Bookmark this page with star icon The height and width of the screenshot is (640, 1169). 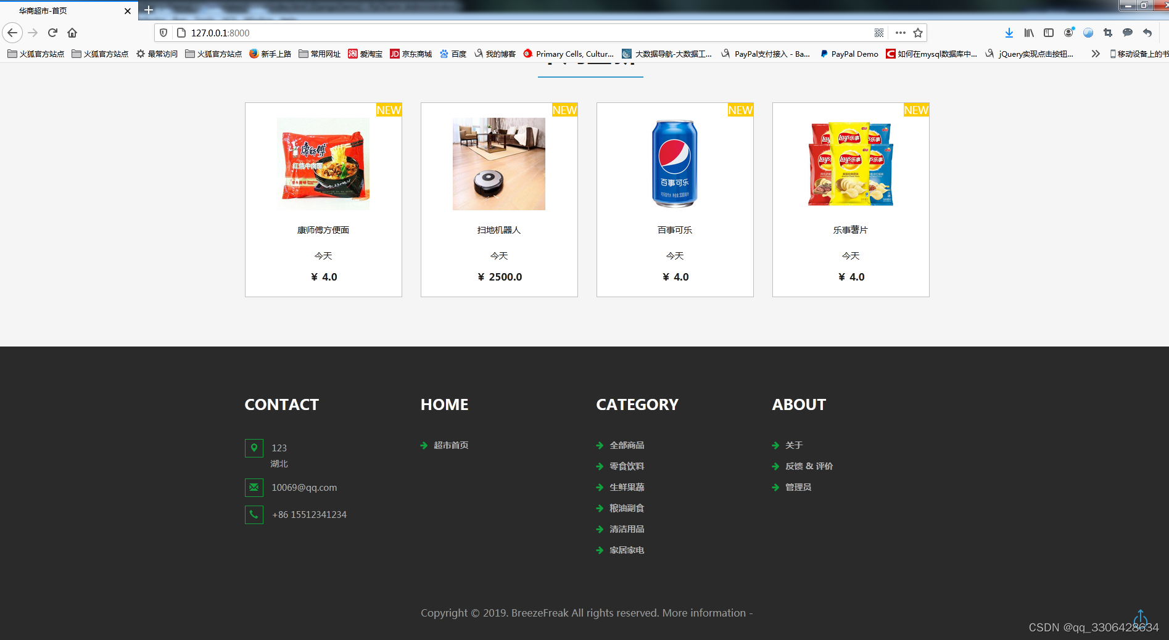pyautogui.click(x=918, y=33)
